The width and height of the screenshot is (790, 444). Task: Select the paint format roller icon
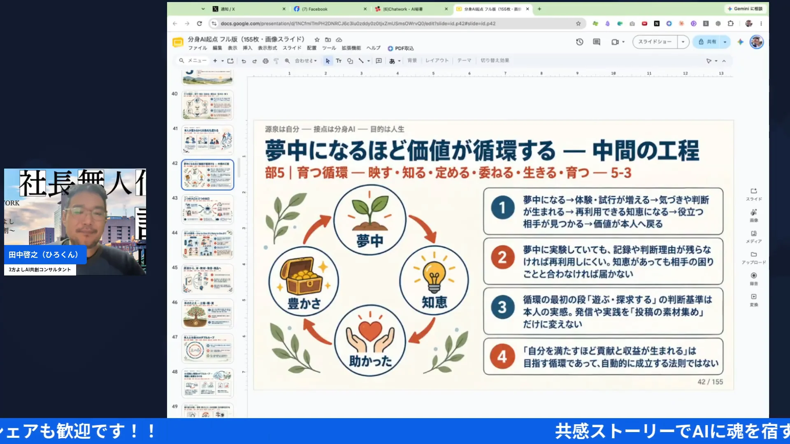click(x=276, y=61)
